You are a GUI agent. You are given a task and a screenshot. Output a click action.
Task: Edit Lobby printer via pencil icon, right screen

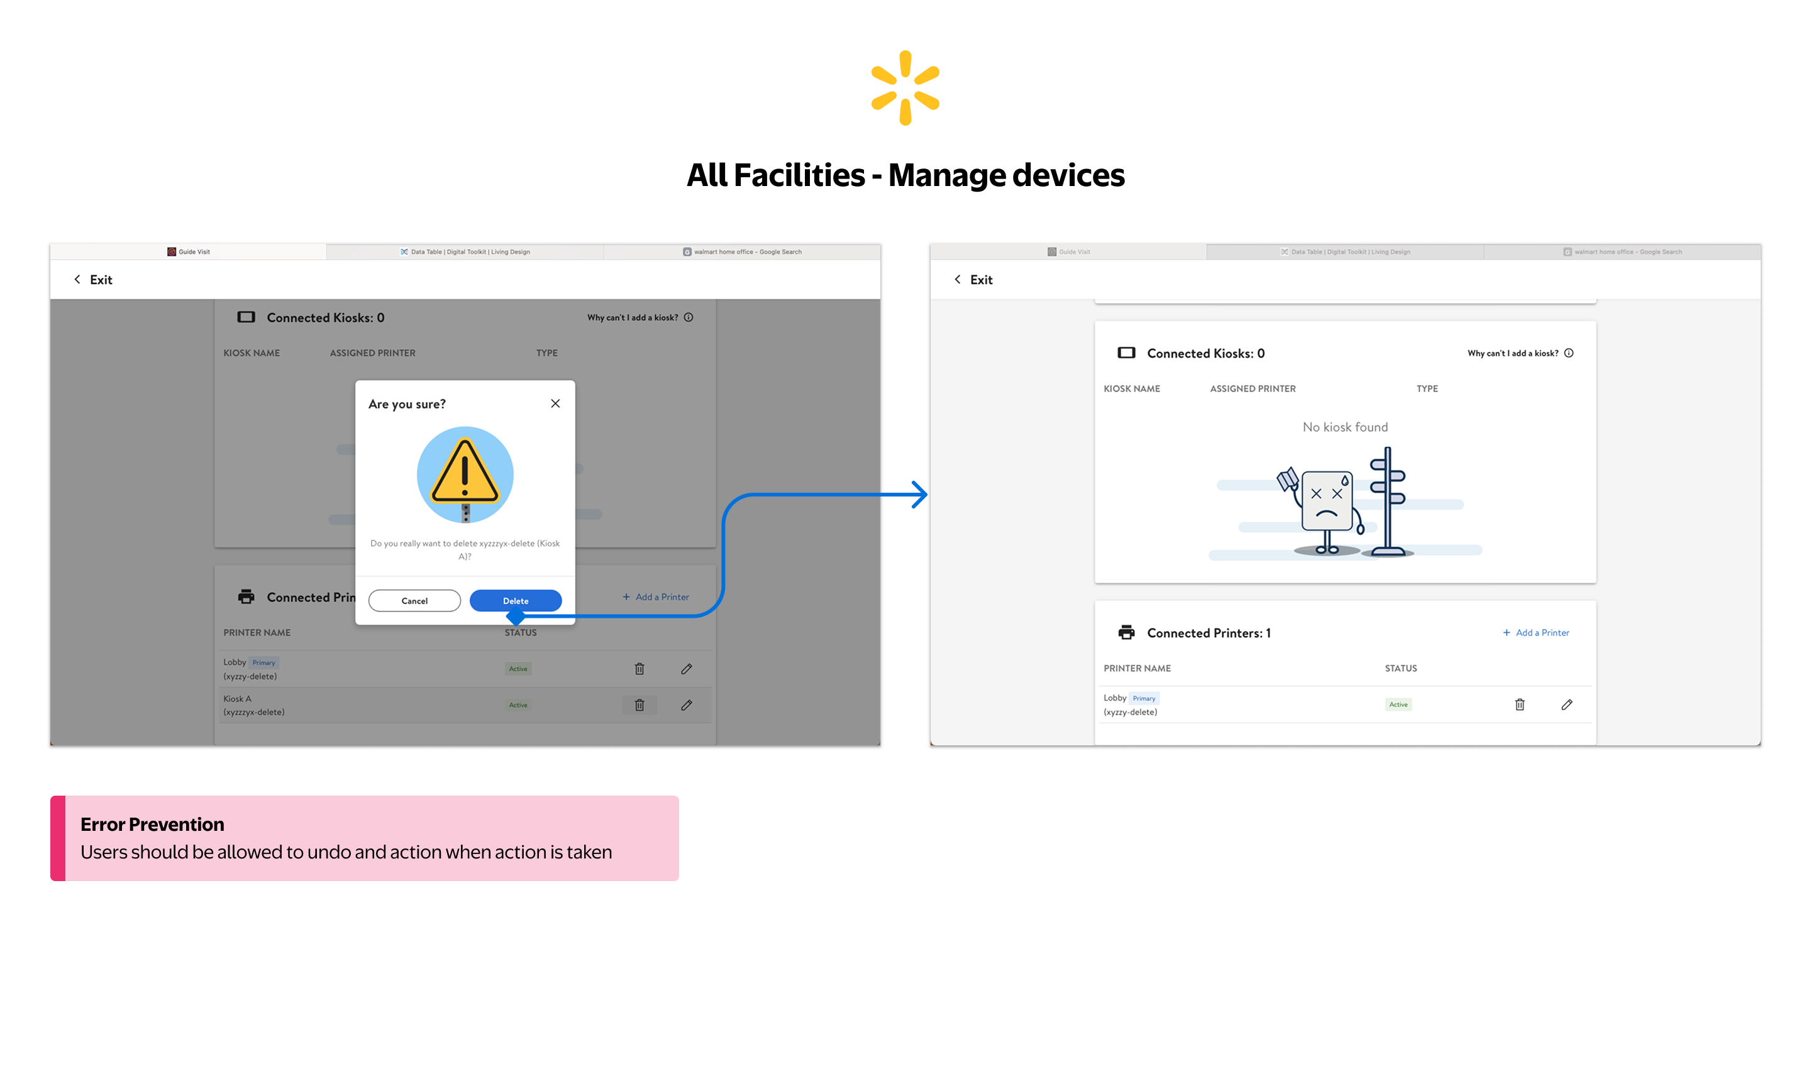1567,705
